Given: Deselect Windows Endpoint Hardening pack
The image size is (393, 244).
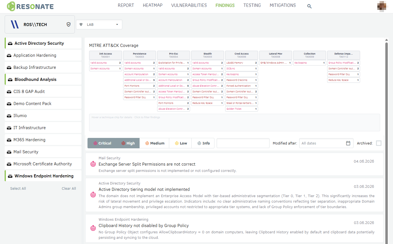Looking at the screenshot, I should tap(43, 176).
